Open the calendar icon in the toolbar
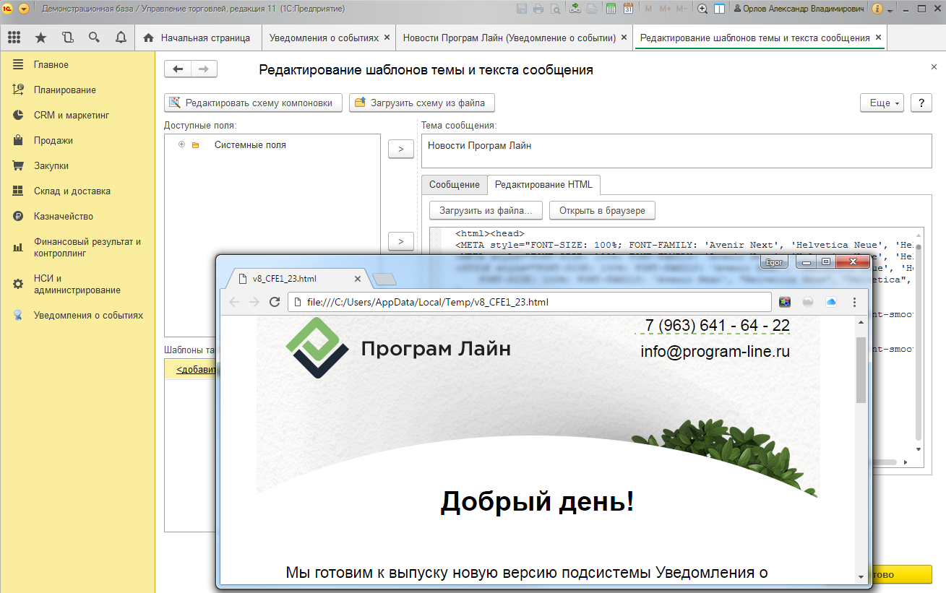 (x=628, y=7)
